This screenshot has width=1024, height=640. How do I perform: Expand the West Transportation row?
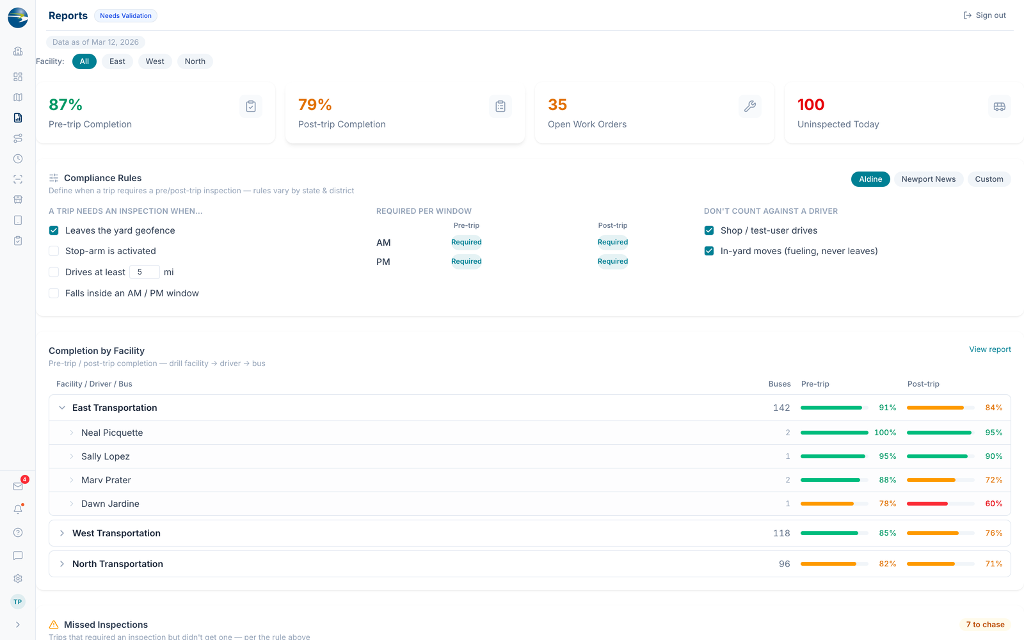[x=530, y=533]
